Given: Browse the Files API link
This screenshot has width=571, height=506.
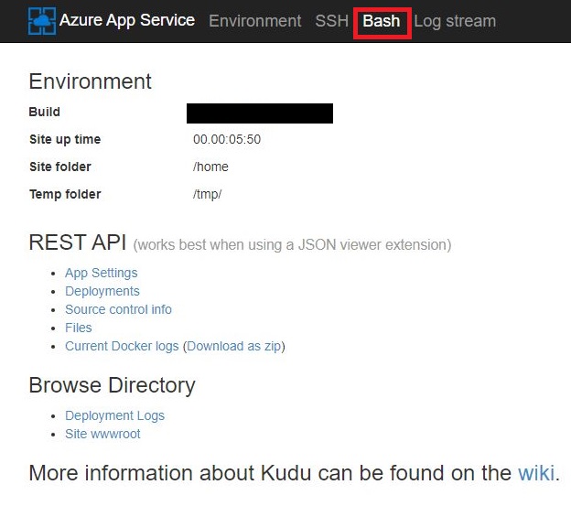Looking at the screenshot, I should (79, 328).
